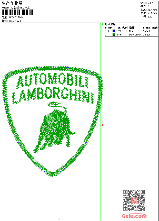Click the 'Brand' column header

[146, 28]
